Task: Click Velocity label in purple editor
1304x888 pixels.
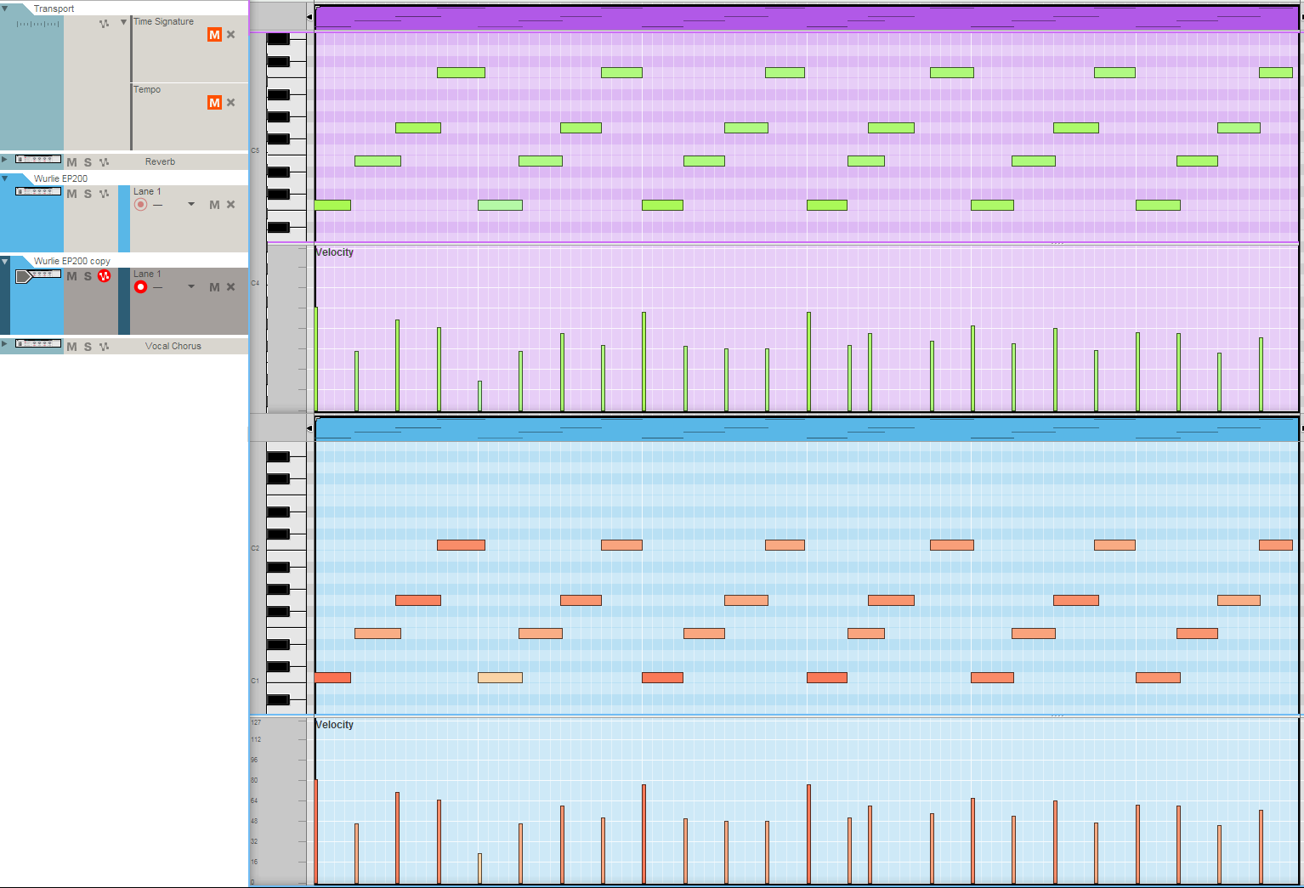Action: tap(334, 252)
